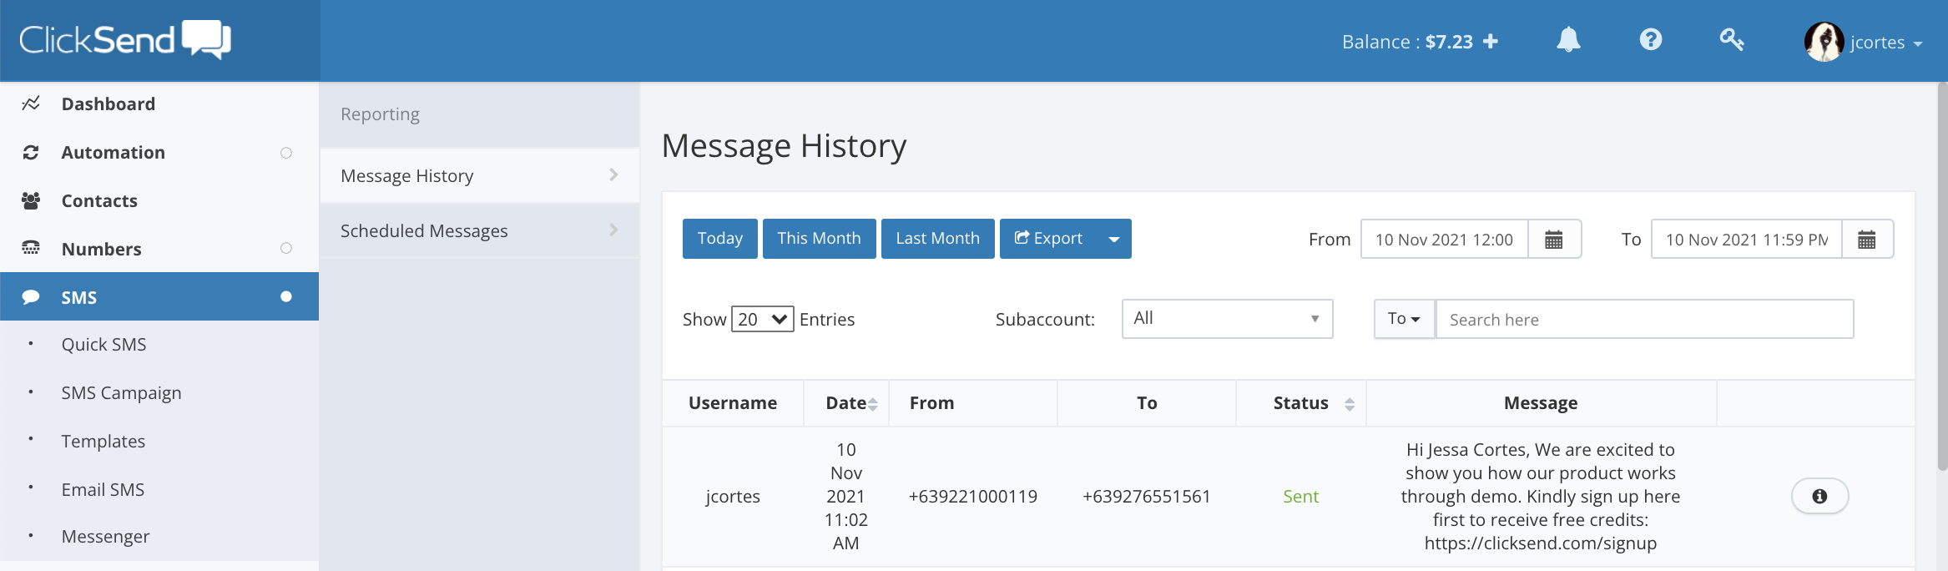Image resolution: width=1948 pixels, height=571 pixels.
Task: Filter messages by This Month
Action: pyautogui.click(x=819, y=239)
